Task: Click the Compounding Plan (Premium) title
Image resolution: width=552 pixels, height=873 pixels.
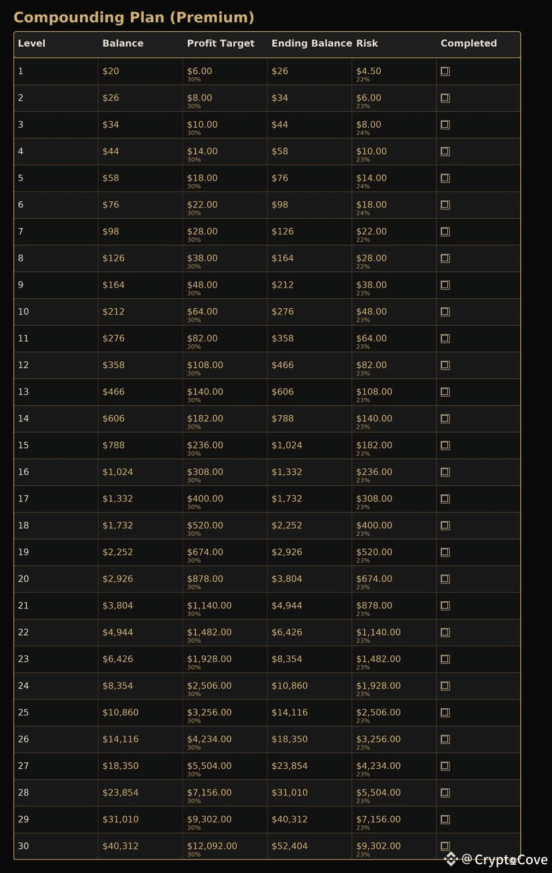Action: point(134,17)
